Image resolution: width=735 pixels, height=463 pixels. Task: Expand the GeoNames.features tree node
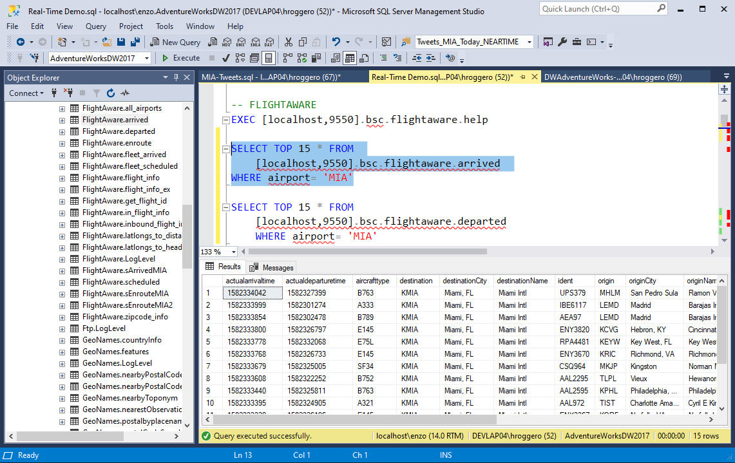coord(62,352)
